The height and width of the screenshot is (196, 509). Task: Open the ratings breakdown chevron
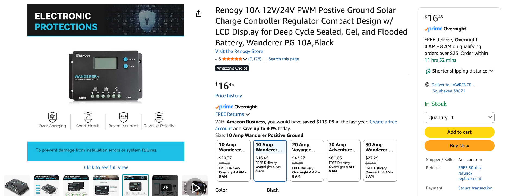(x=245, y=59)
